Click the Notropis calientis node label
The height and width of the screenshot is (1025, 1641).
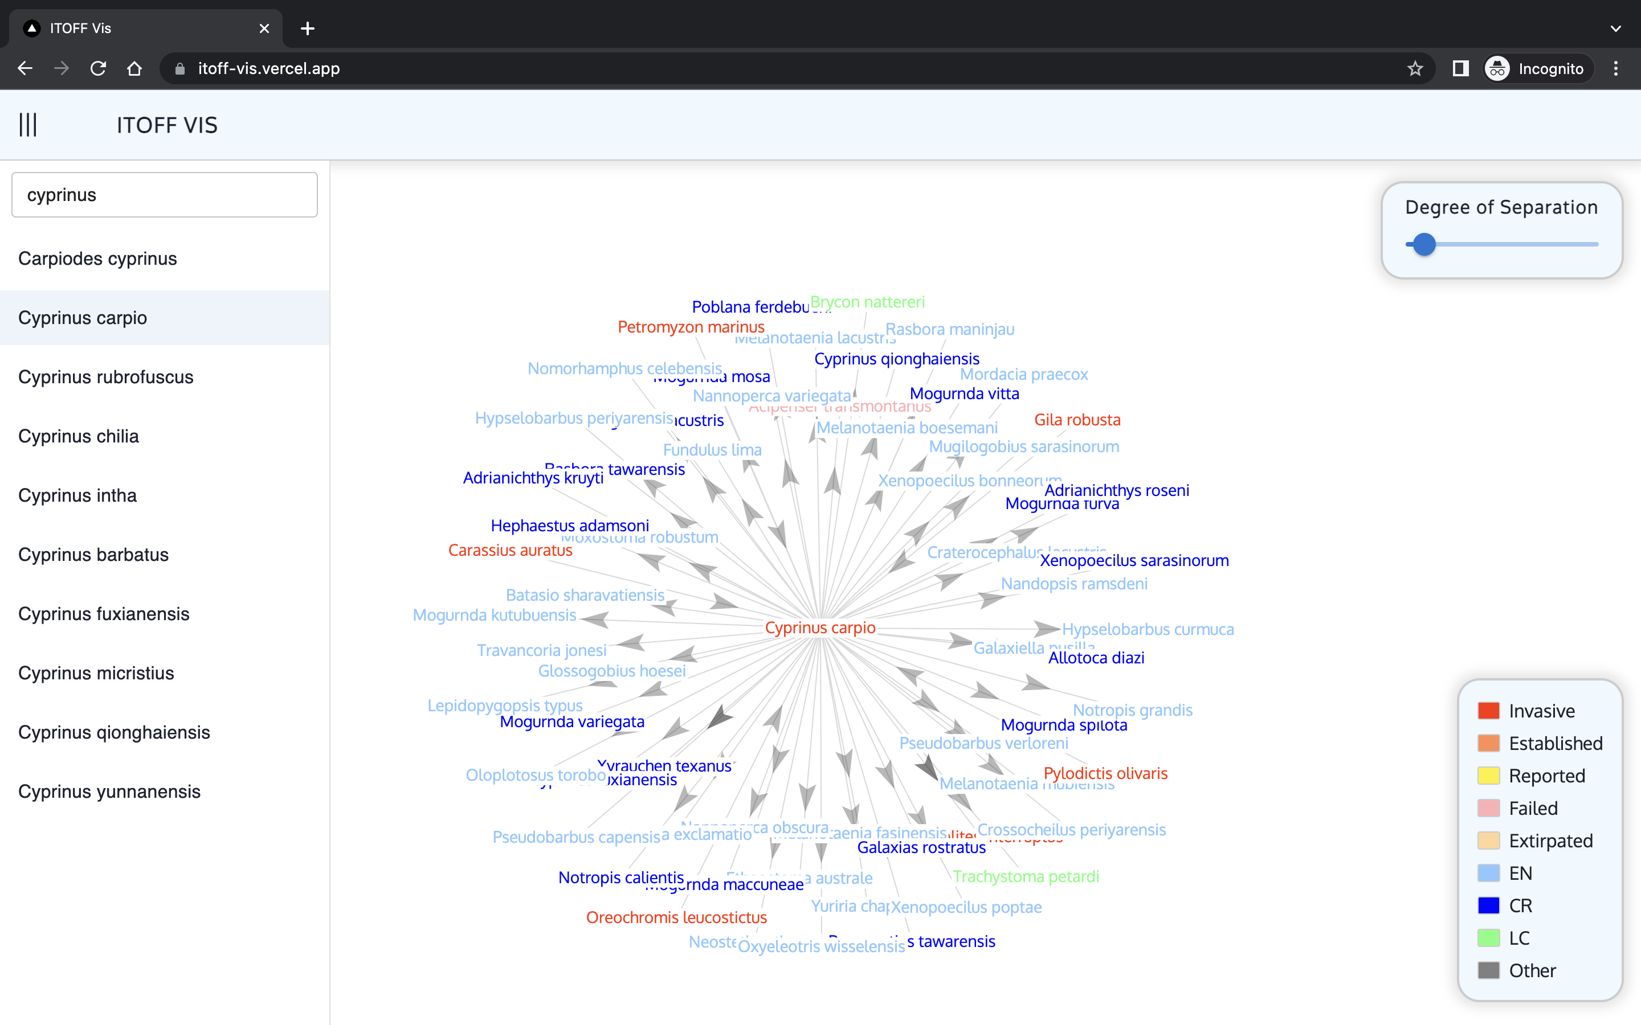[x=621, y=877]
